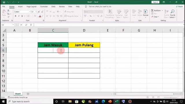Image resolution: width=185 pixels, height=104 pixels.
Task: Select the row 9 header
Action: pos(3,66)
